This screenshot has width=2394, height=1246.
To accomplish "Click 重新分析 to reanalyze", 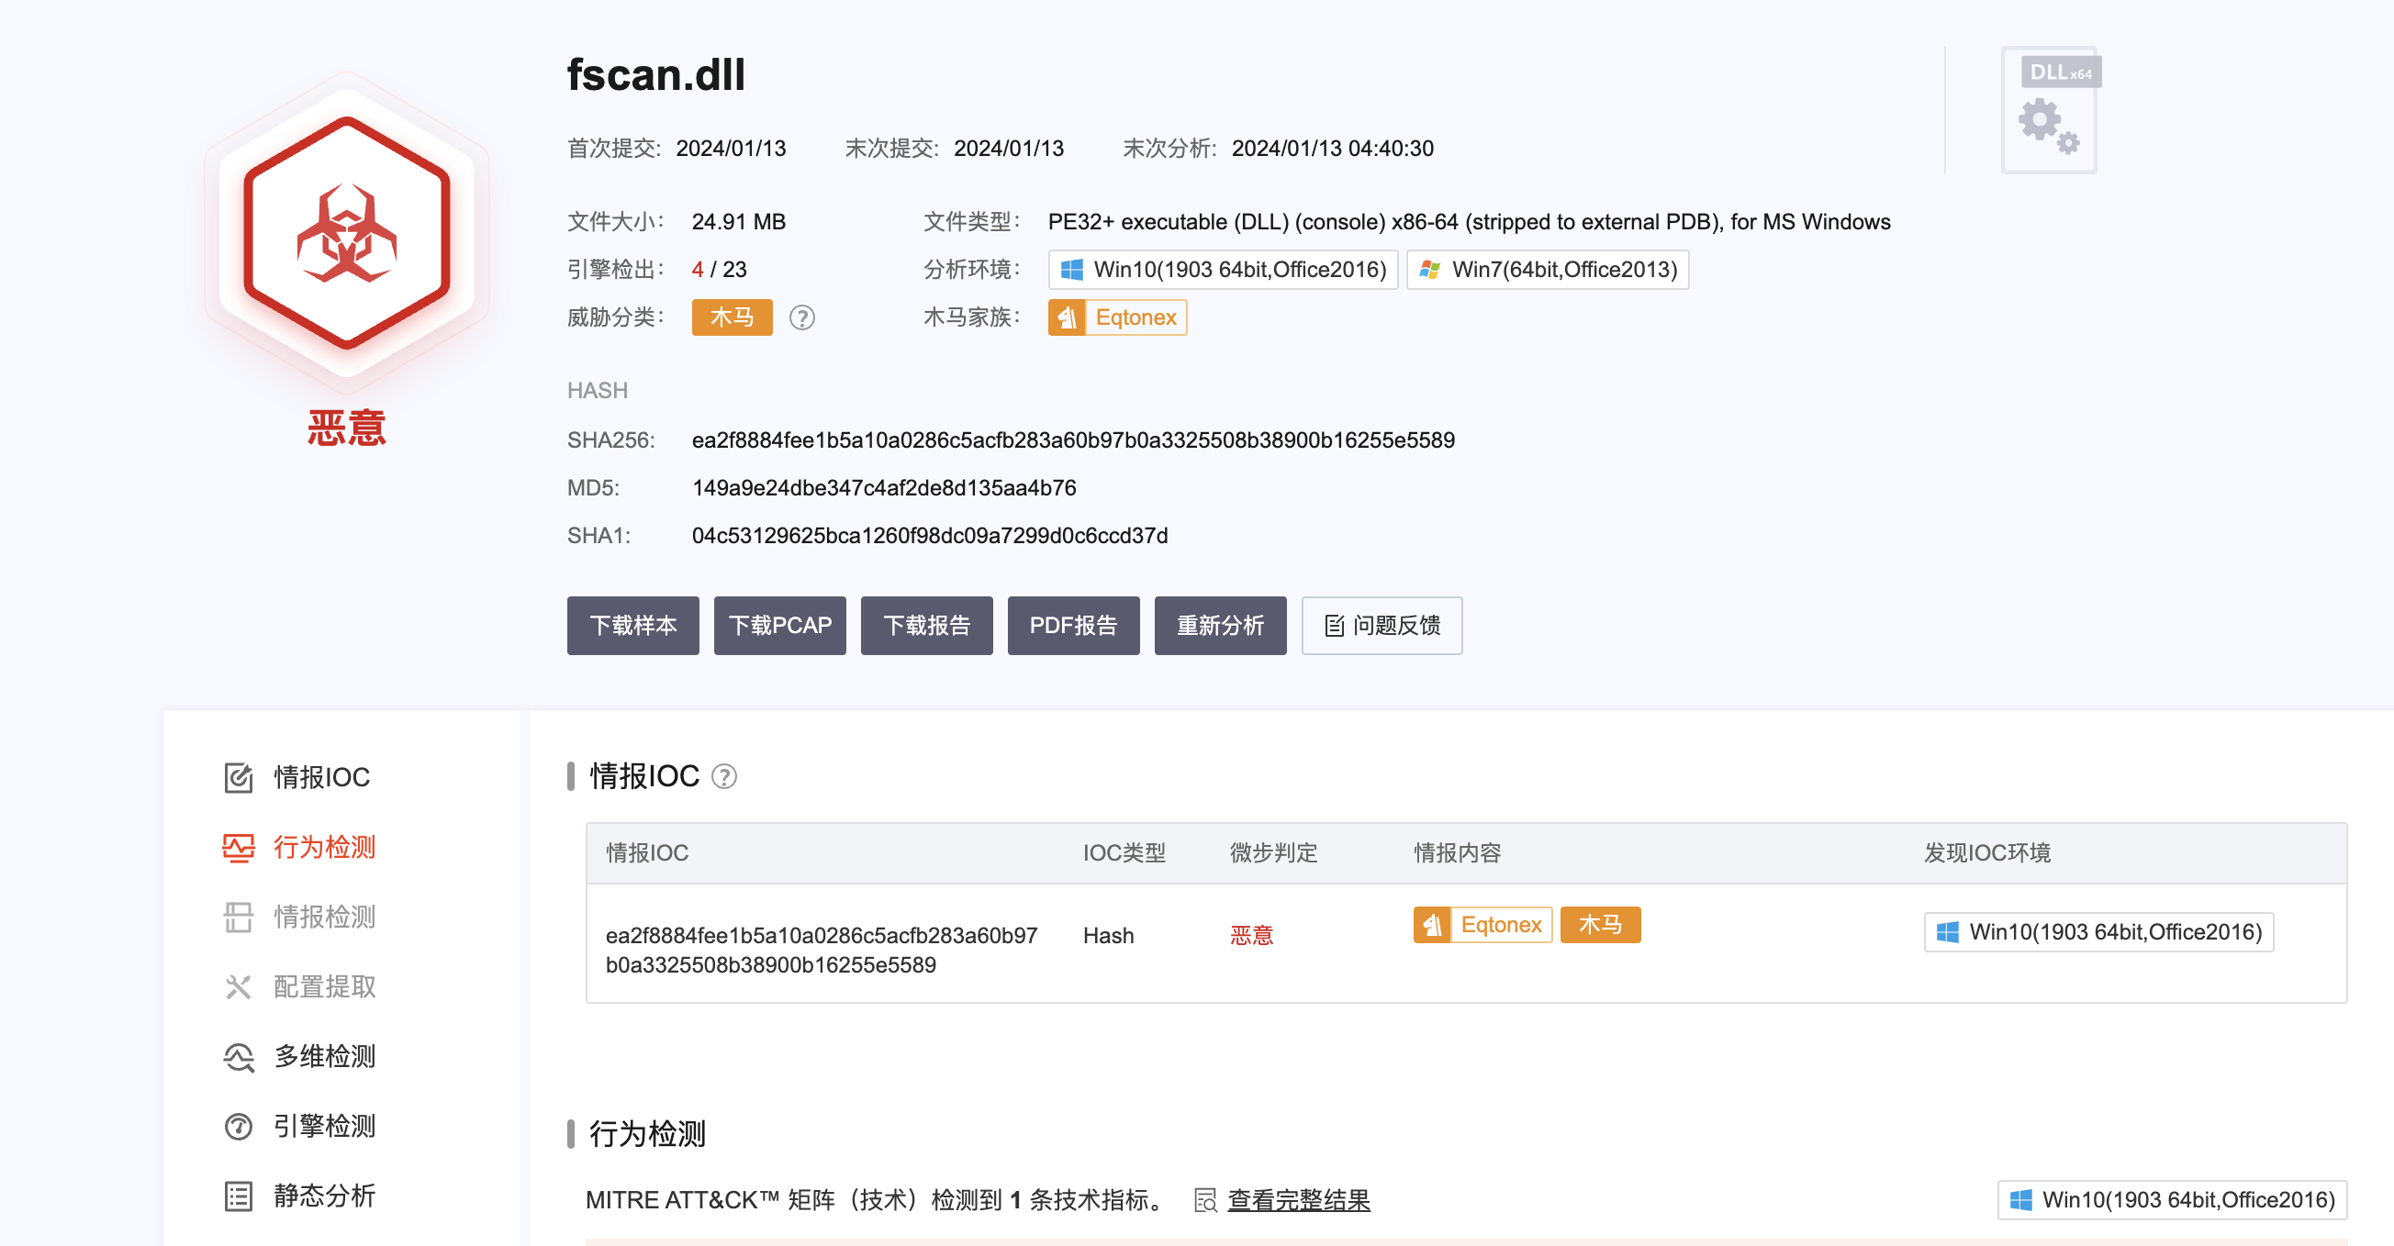I will [x=1219, y=626].
